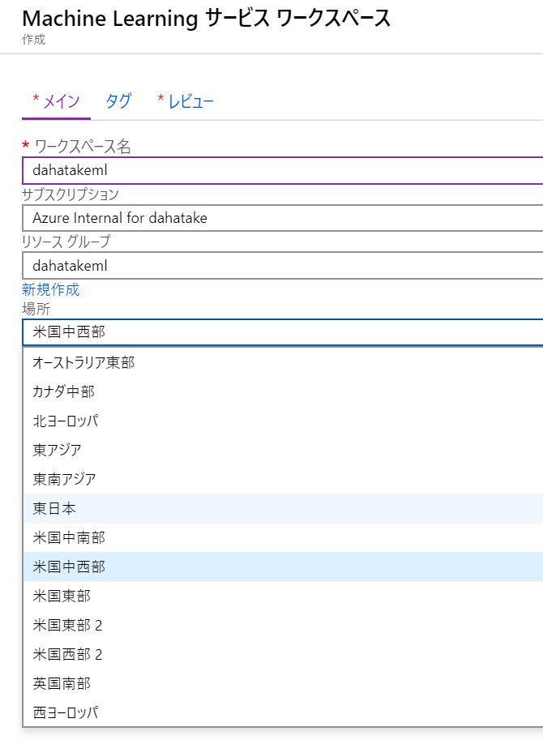The width and height of the screenshot is (543, 744).
Task: Select 米国西部 2 from the list
Action: 283,654
